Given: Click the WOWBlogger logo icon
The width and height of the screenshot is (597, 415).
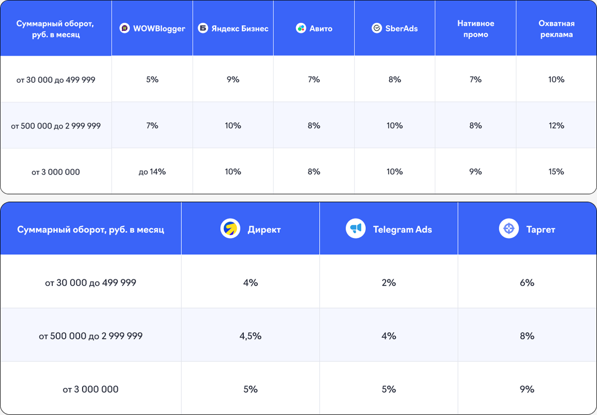Looking at the screenshot, I should [124, 28].
